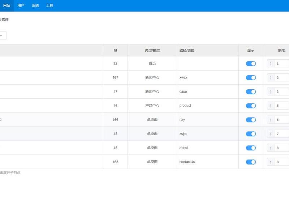Image resolution: width=289 pixels, height=217 pixels.
Task: Turn off the display switch for xwzx
Action: pyautogui.click(x=251, y=77)
